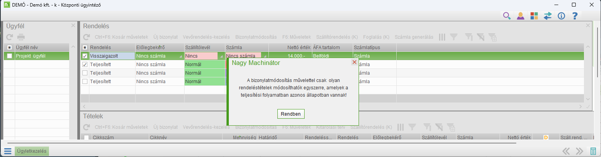Click the orange D column icon in Tételek header

(x=545, y=137)
